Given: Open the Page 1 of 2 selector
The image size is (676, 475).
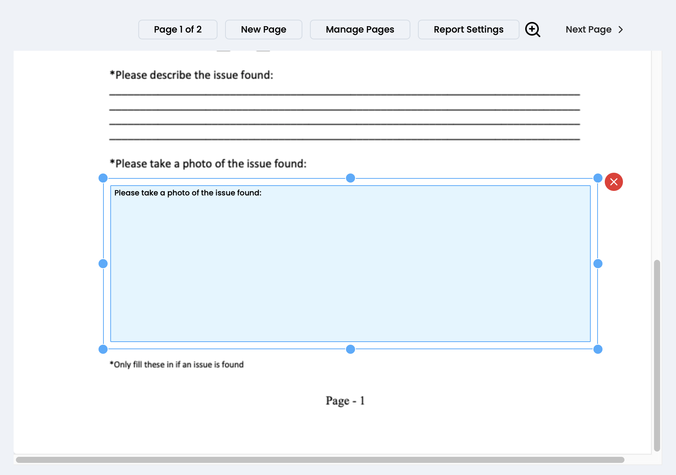Looking at the screenshot, I should (178, 30).
